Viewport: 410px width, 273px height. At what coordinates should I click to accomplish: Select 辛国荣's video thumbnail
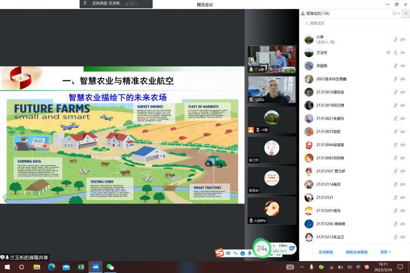[272, 89]
